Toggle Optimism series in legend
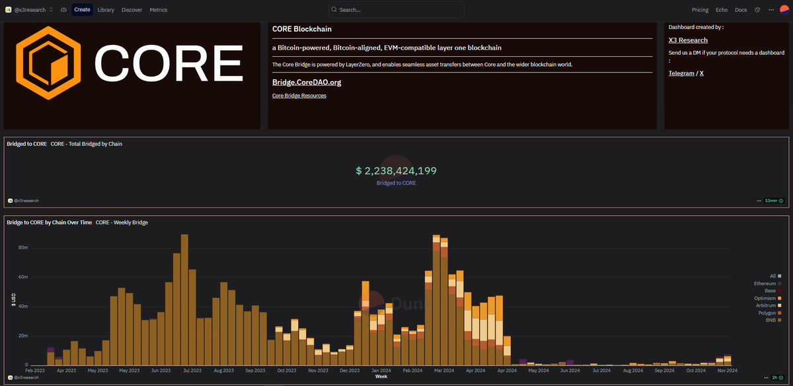 coord(769,298)
